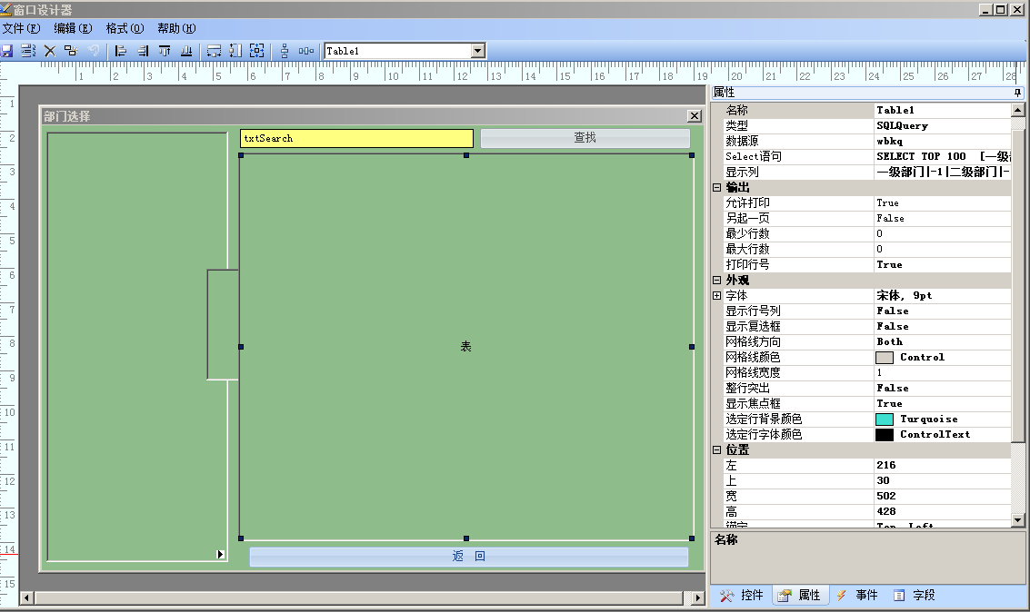
Task: Click the Select语句 SELECT TOP 100 value
Action: [x=942, y=157]
